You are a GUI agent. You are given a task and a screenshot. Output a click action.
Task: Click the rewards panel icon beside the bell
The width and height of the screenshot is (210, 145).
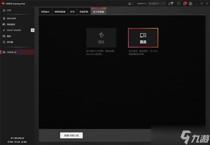(x=178, y=4)
